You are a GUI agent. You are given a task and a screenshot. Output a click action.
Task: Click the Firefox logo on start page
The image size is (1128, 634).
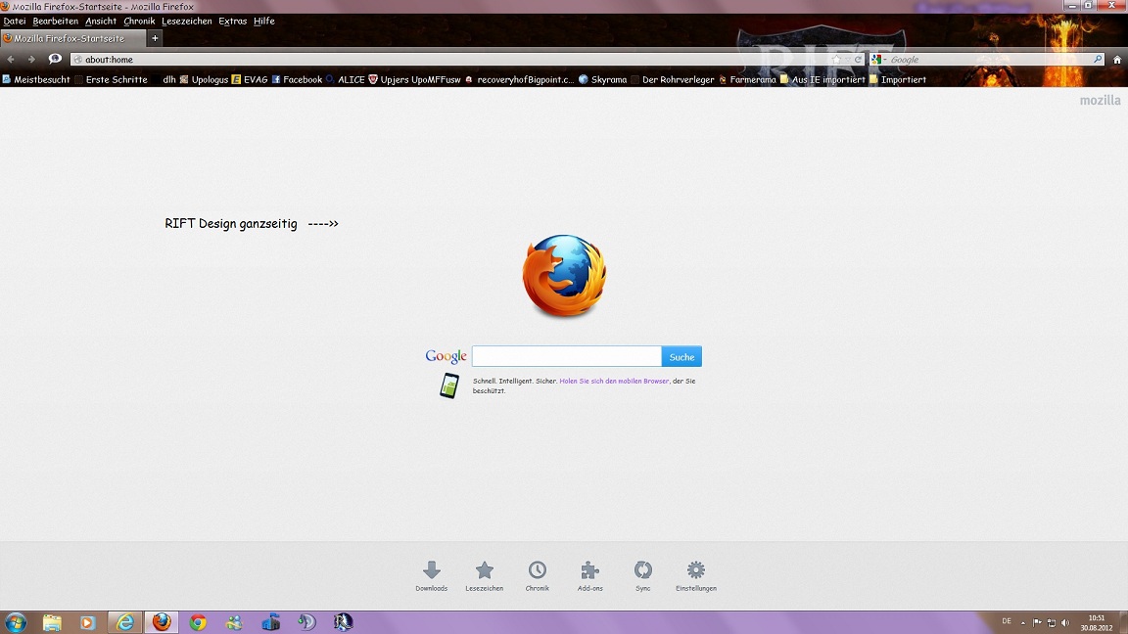[565, 275]
